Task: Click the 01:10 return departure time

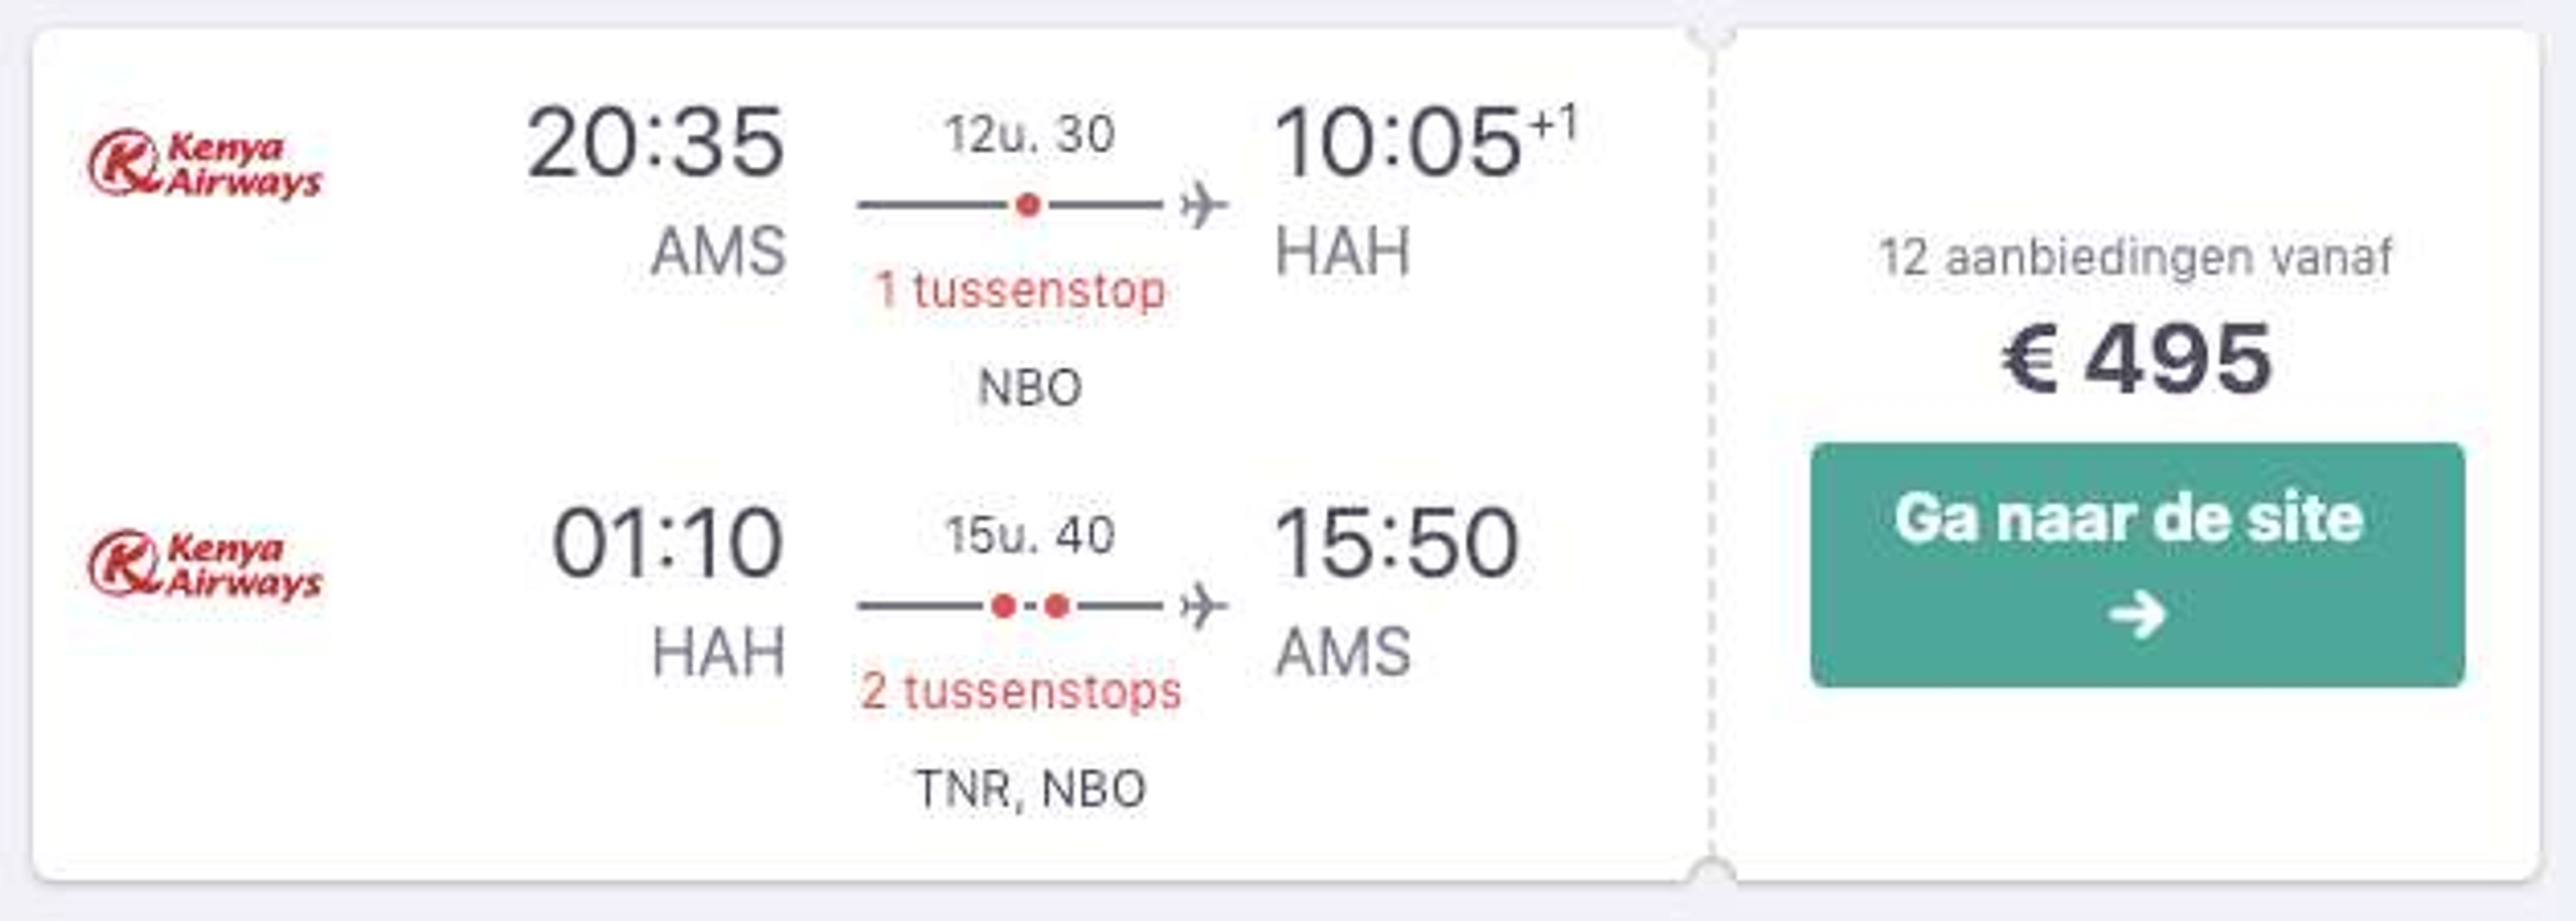Action: 667,544
